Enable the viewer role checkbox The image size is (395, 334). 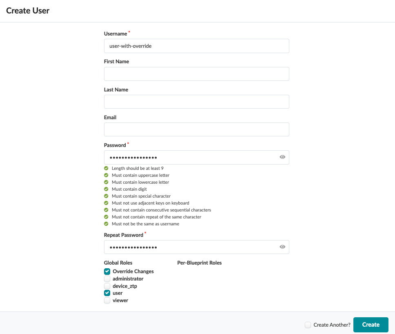(107, 301)
